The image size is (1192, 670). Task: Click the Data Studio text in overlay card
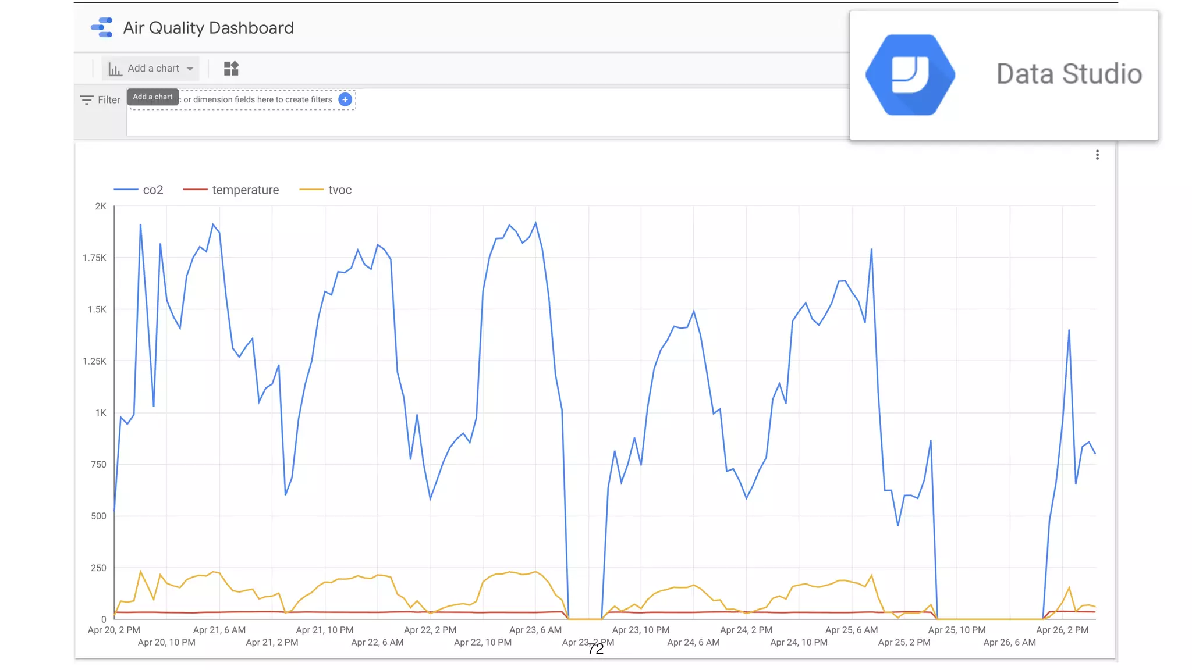tap(1069, 74)
